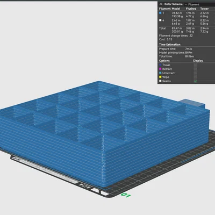Image resolution: width=215 pixels, height=215 pixels.
Task: Enable the Retract display checkbox
Action: [x=196, y=69]
